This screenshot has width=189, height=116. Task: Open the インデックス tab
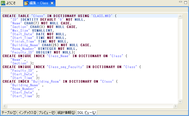(27, 113)
